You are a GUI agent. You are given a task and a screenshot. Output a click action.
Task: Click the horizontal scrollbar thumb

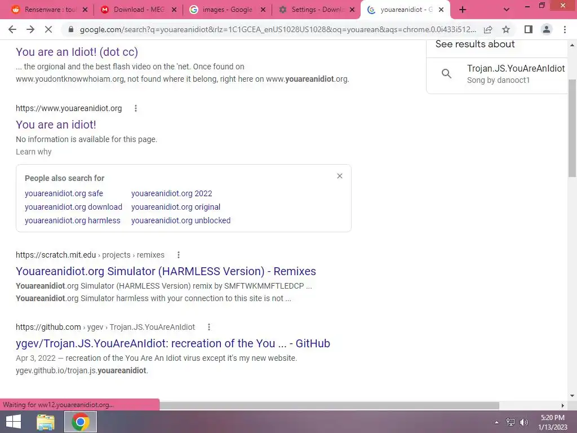click(x=329, y=405)
